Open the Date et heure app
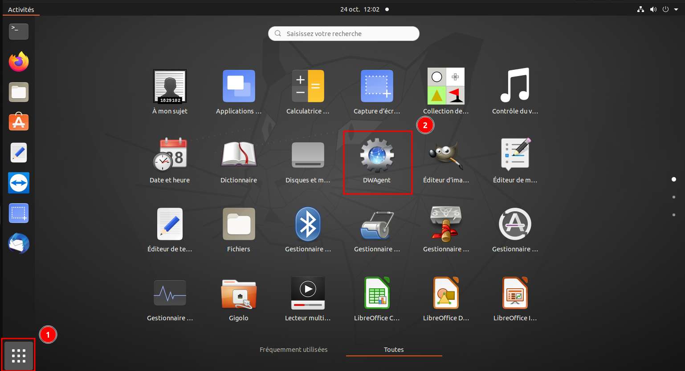 point(170,161)
